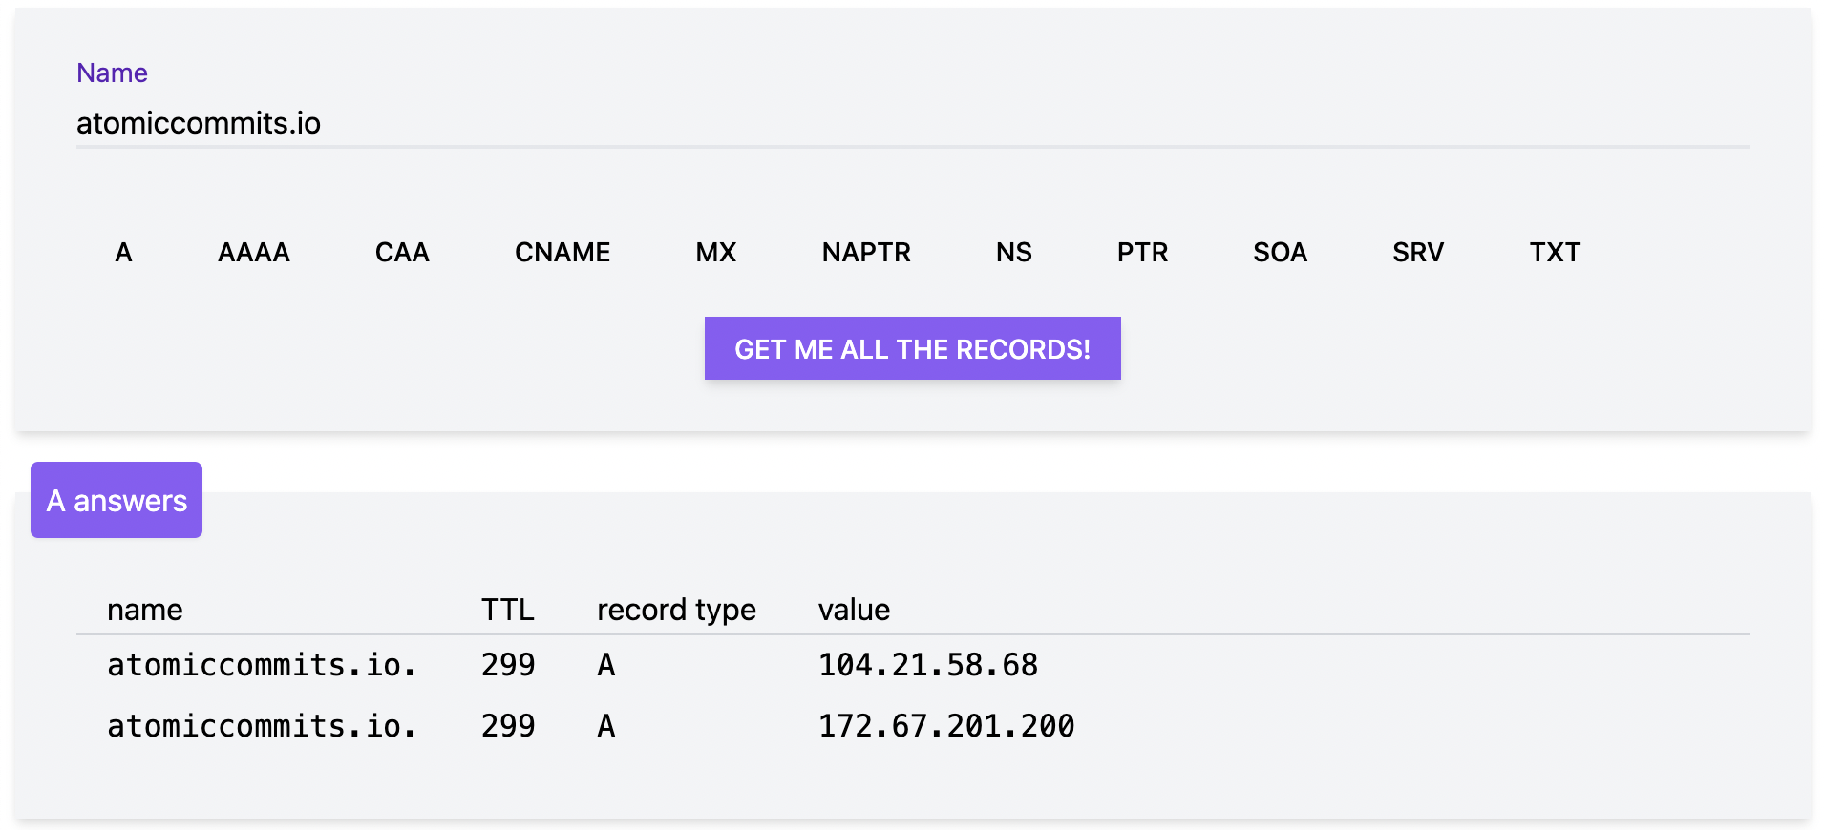Select the SOA record type
This screenshot has width=1824, height=830.
[1280, 253]
